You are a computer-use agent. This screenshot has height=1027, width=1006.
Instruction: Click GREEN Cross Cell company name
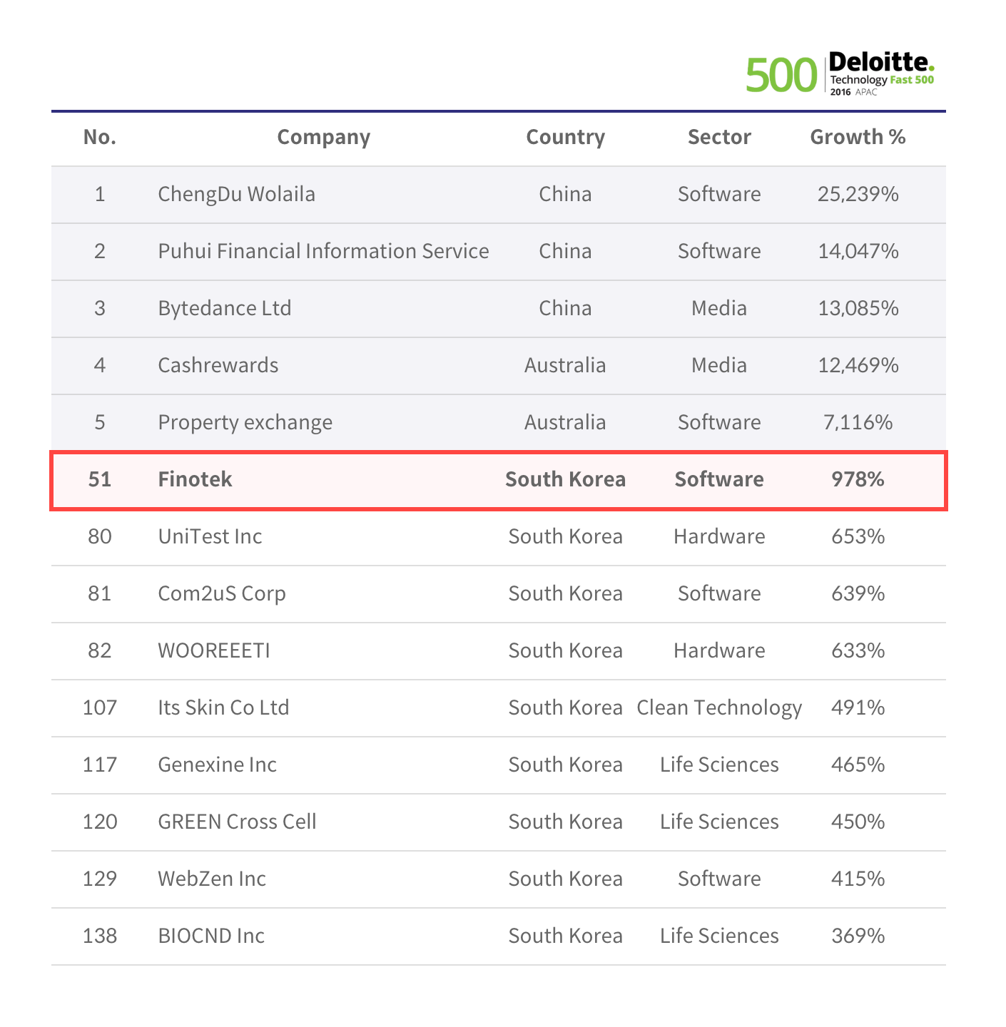[x=237, y=822]
